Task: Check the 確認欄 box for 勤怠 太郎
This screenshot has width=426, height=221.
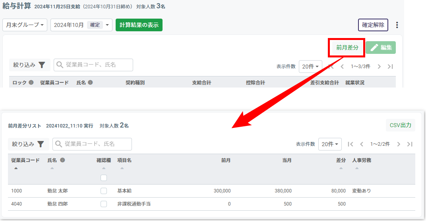Action: (104, 191)
